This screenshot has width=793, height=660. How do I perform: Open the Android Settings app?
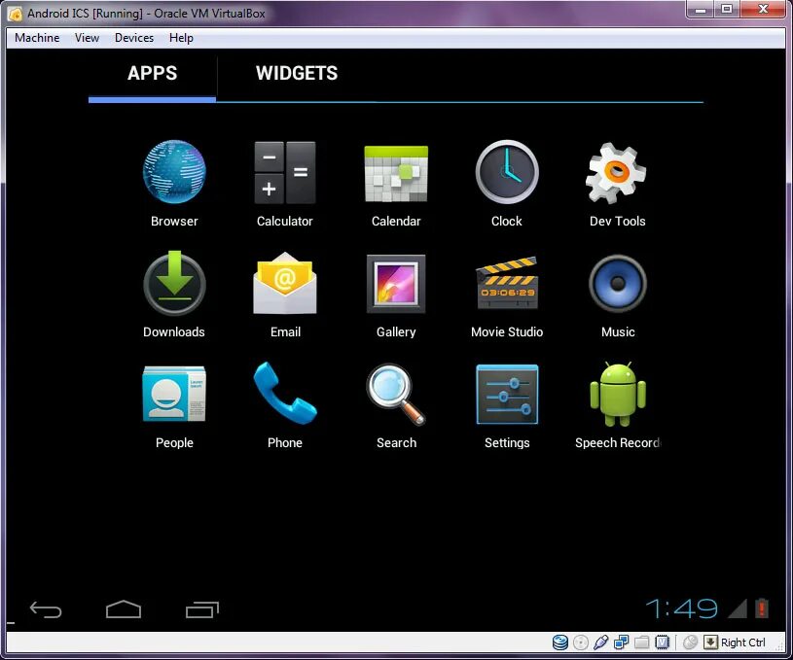pos(507,395)
